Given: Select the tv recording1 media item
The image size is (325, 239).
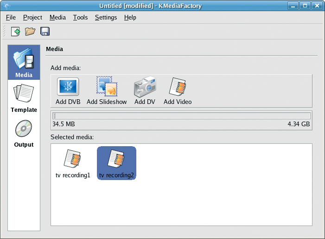Looking at the screenshot, I should pos(73,163).
